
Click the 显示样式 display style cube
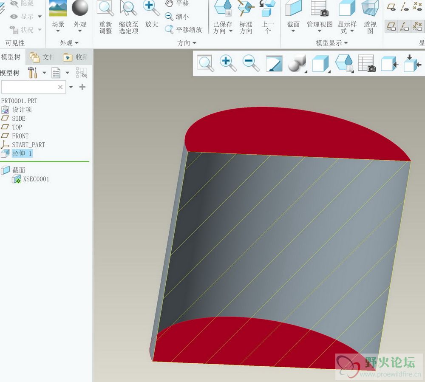click(347, 8)
